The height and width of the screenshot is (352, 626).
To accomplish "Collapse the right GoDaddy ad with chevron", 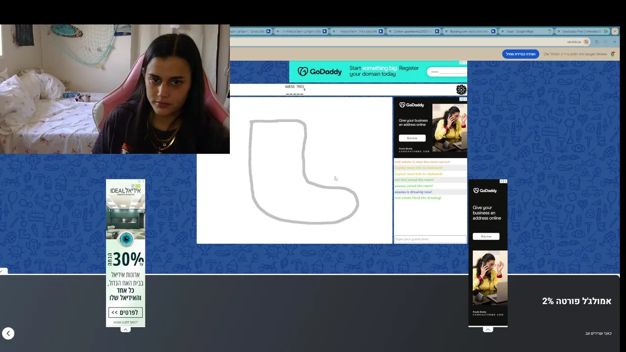I will click(x=488, y=330).
